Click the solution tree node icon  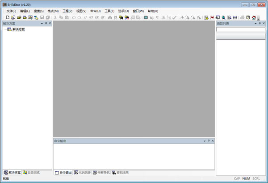coord(9,29)
